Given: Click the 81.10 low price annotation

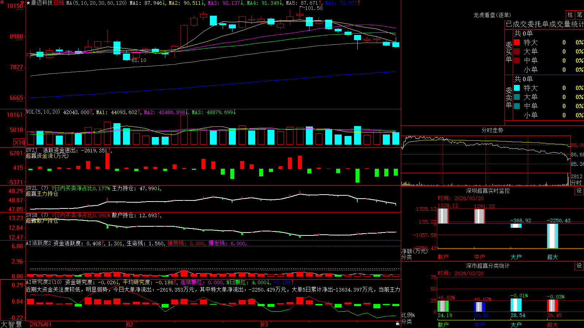Looking at the screenshot, I should click(139, 60).
